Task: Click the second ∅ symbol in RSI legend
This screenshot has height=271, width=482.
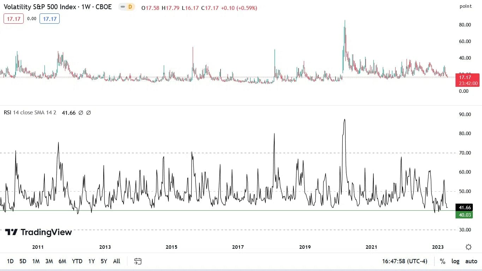Action: click(x=89, y=113)
